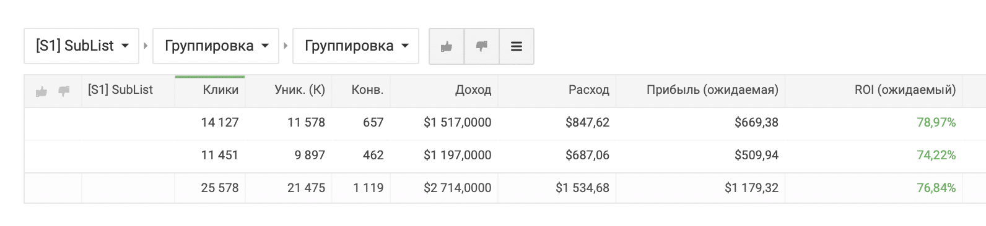This screenshot has height=226, width=986.
Task: Click the thumbs up toolbar button
Action: [447, 46]
